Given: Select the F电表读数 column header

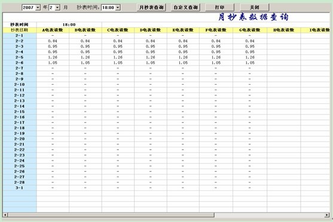Looking at the screenshot, I should click(x=216, y=30).
